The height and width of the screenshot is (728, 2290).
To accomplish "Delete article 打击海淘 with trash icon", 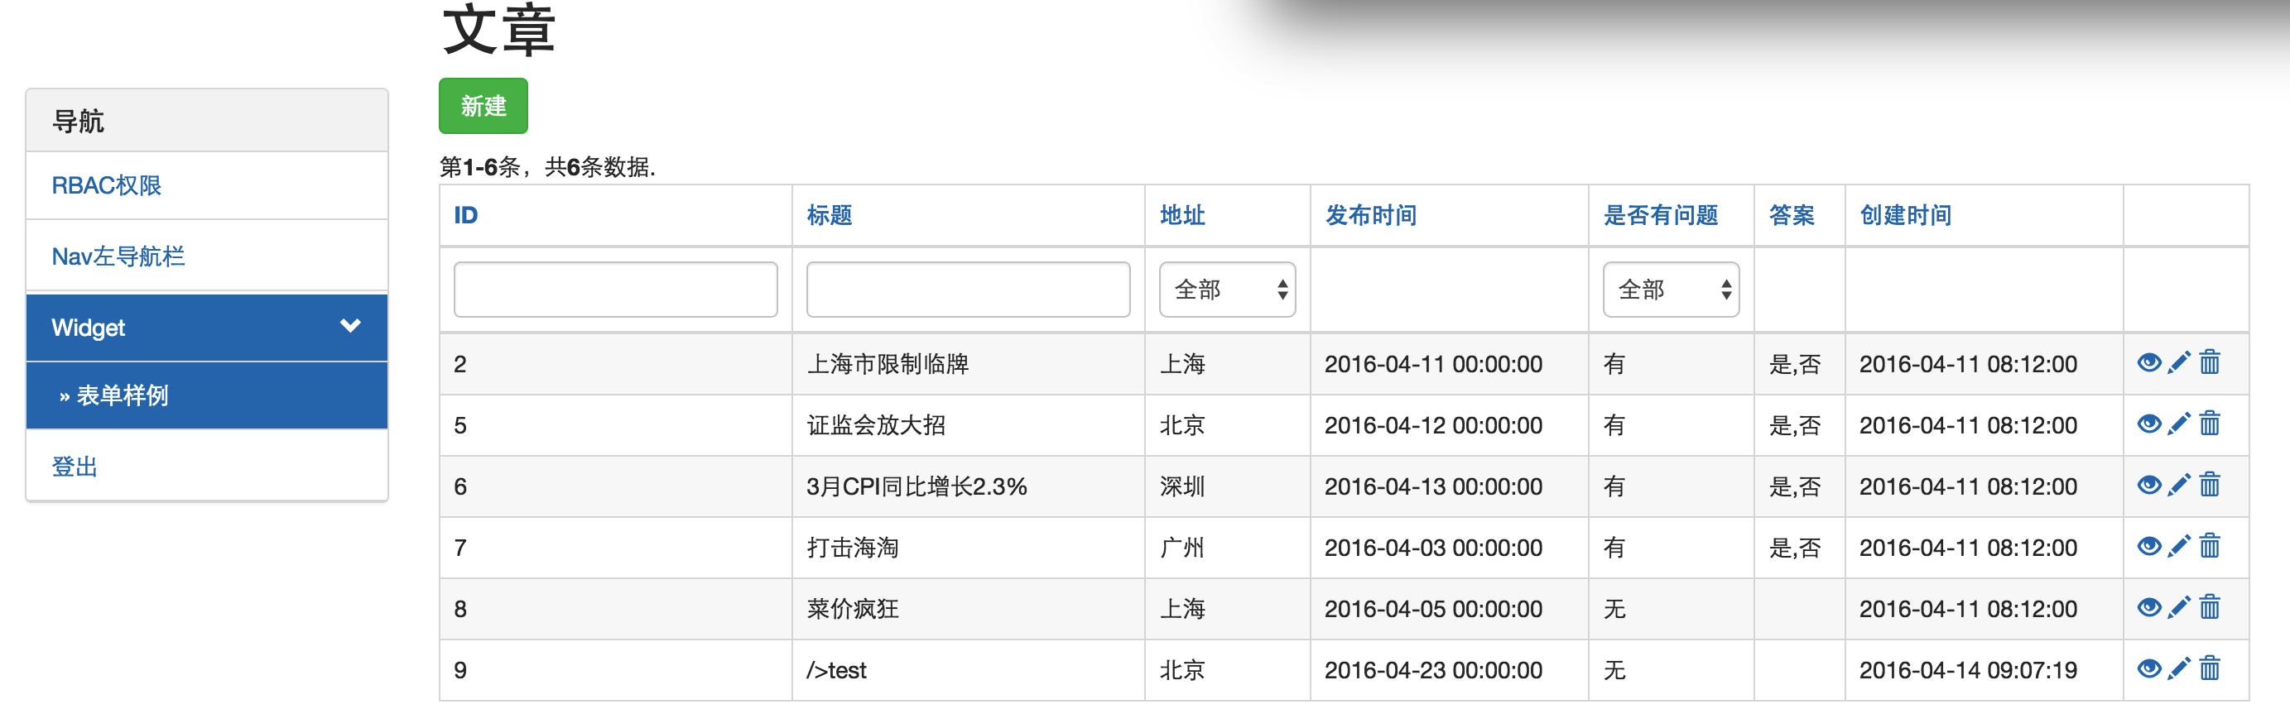I will (x=2210, y=546).
